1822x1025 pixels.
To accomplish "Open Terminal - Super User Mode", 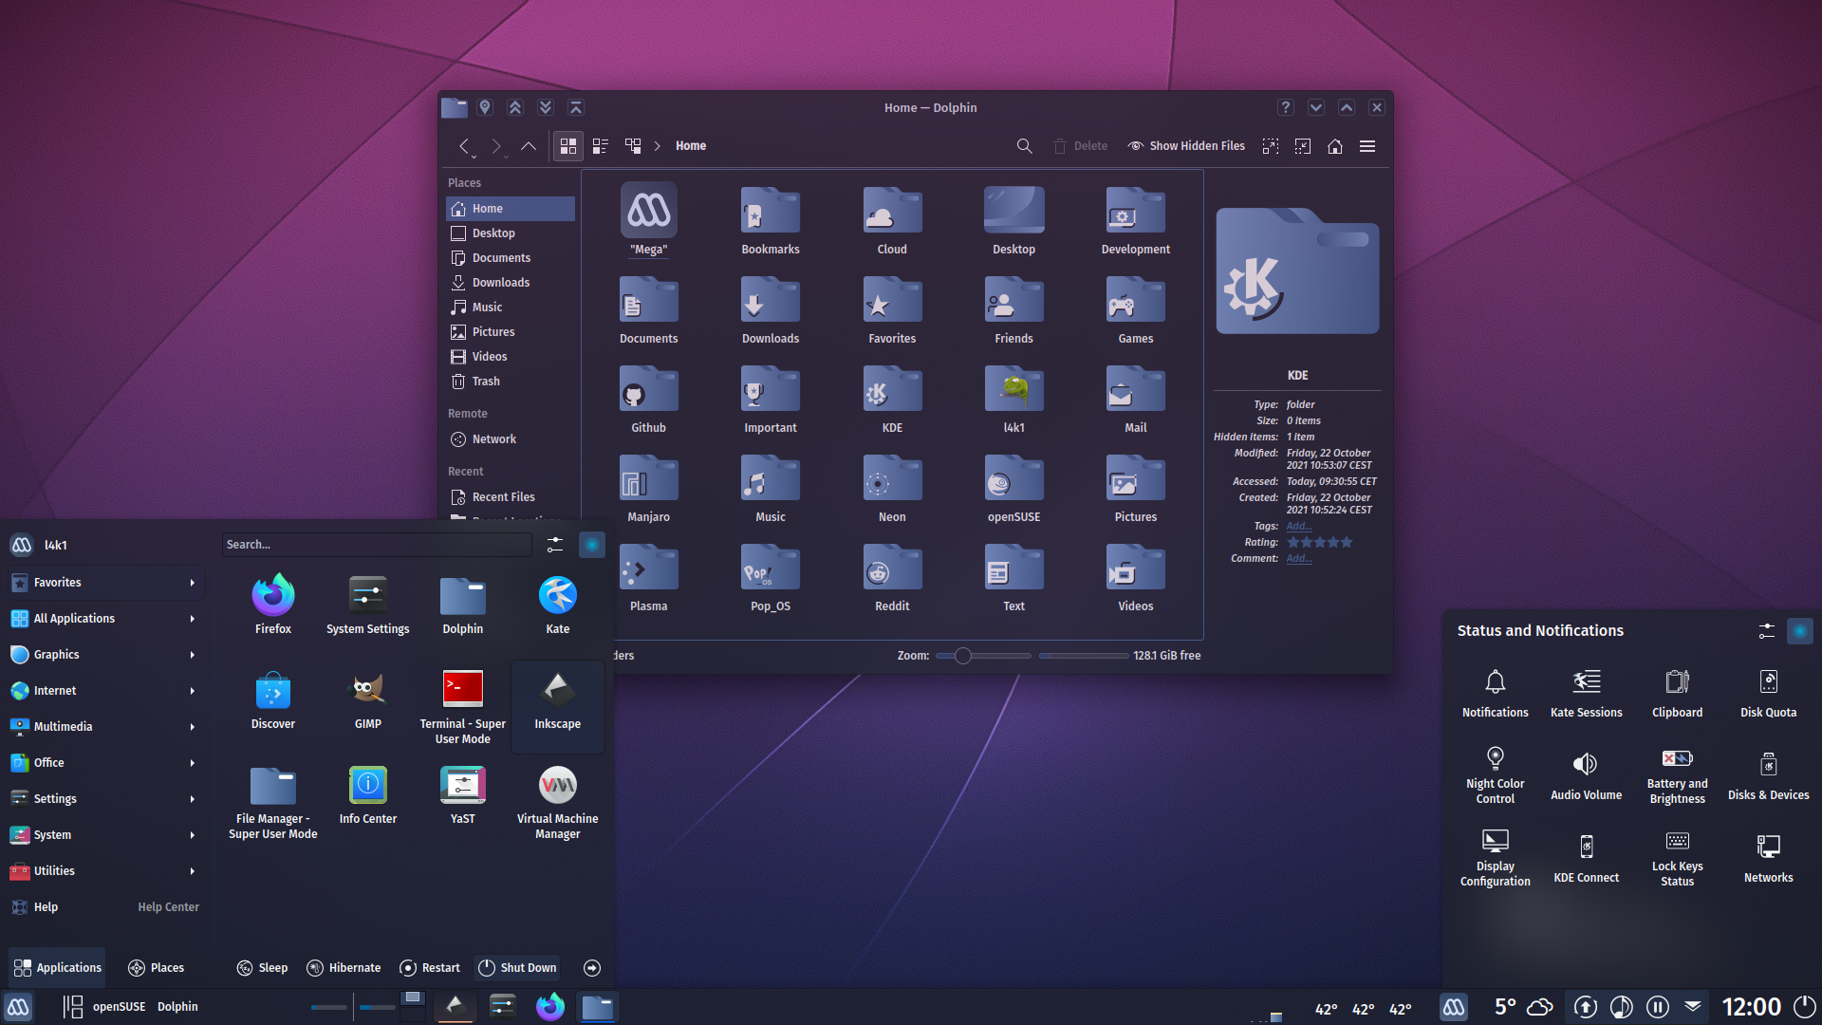I will [x=463, y=707].
